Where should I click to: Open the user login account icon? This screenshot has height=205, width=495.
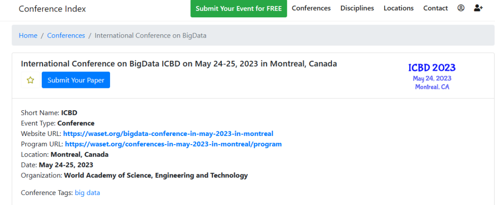[x=461, y=8]
